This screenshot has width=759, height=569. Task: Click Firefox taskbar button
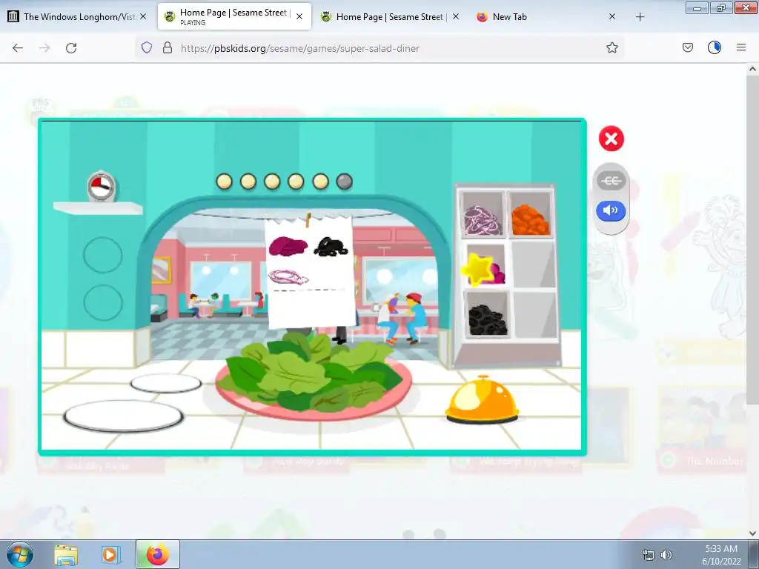(x=157, y=554)
